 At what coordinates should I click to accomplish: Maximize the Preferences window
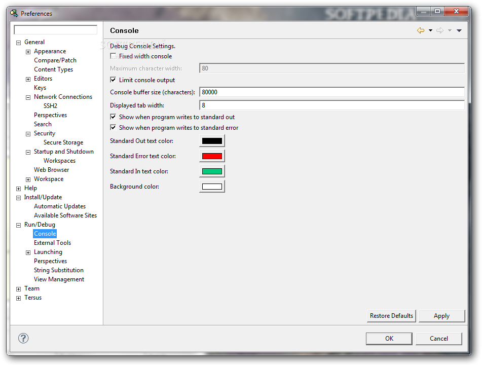click(x=437, y=11)
